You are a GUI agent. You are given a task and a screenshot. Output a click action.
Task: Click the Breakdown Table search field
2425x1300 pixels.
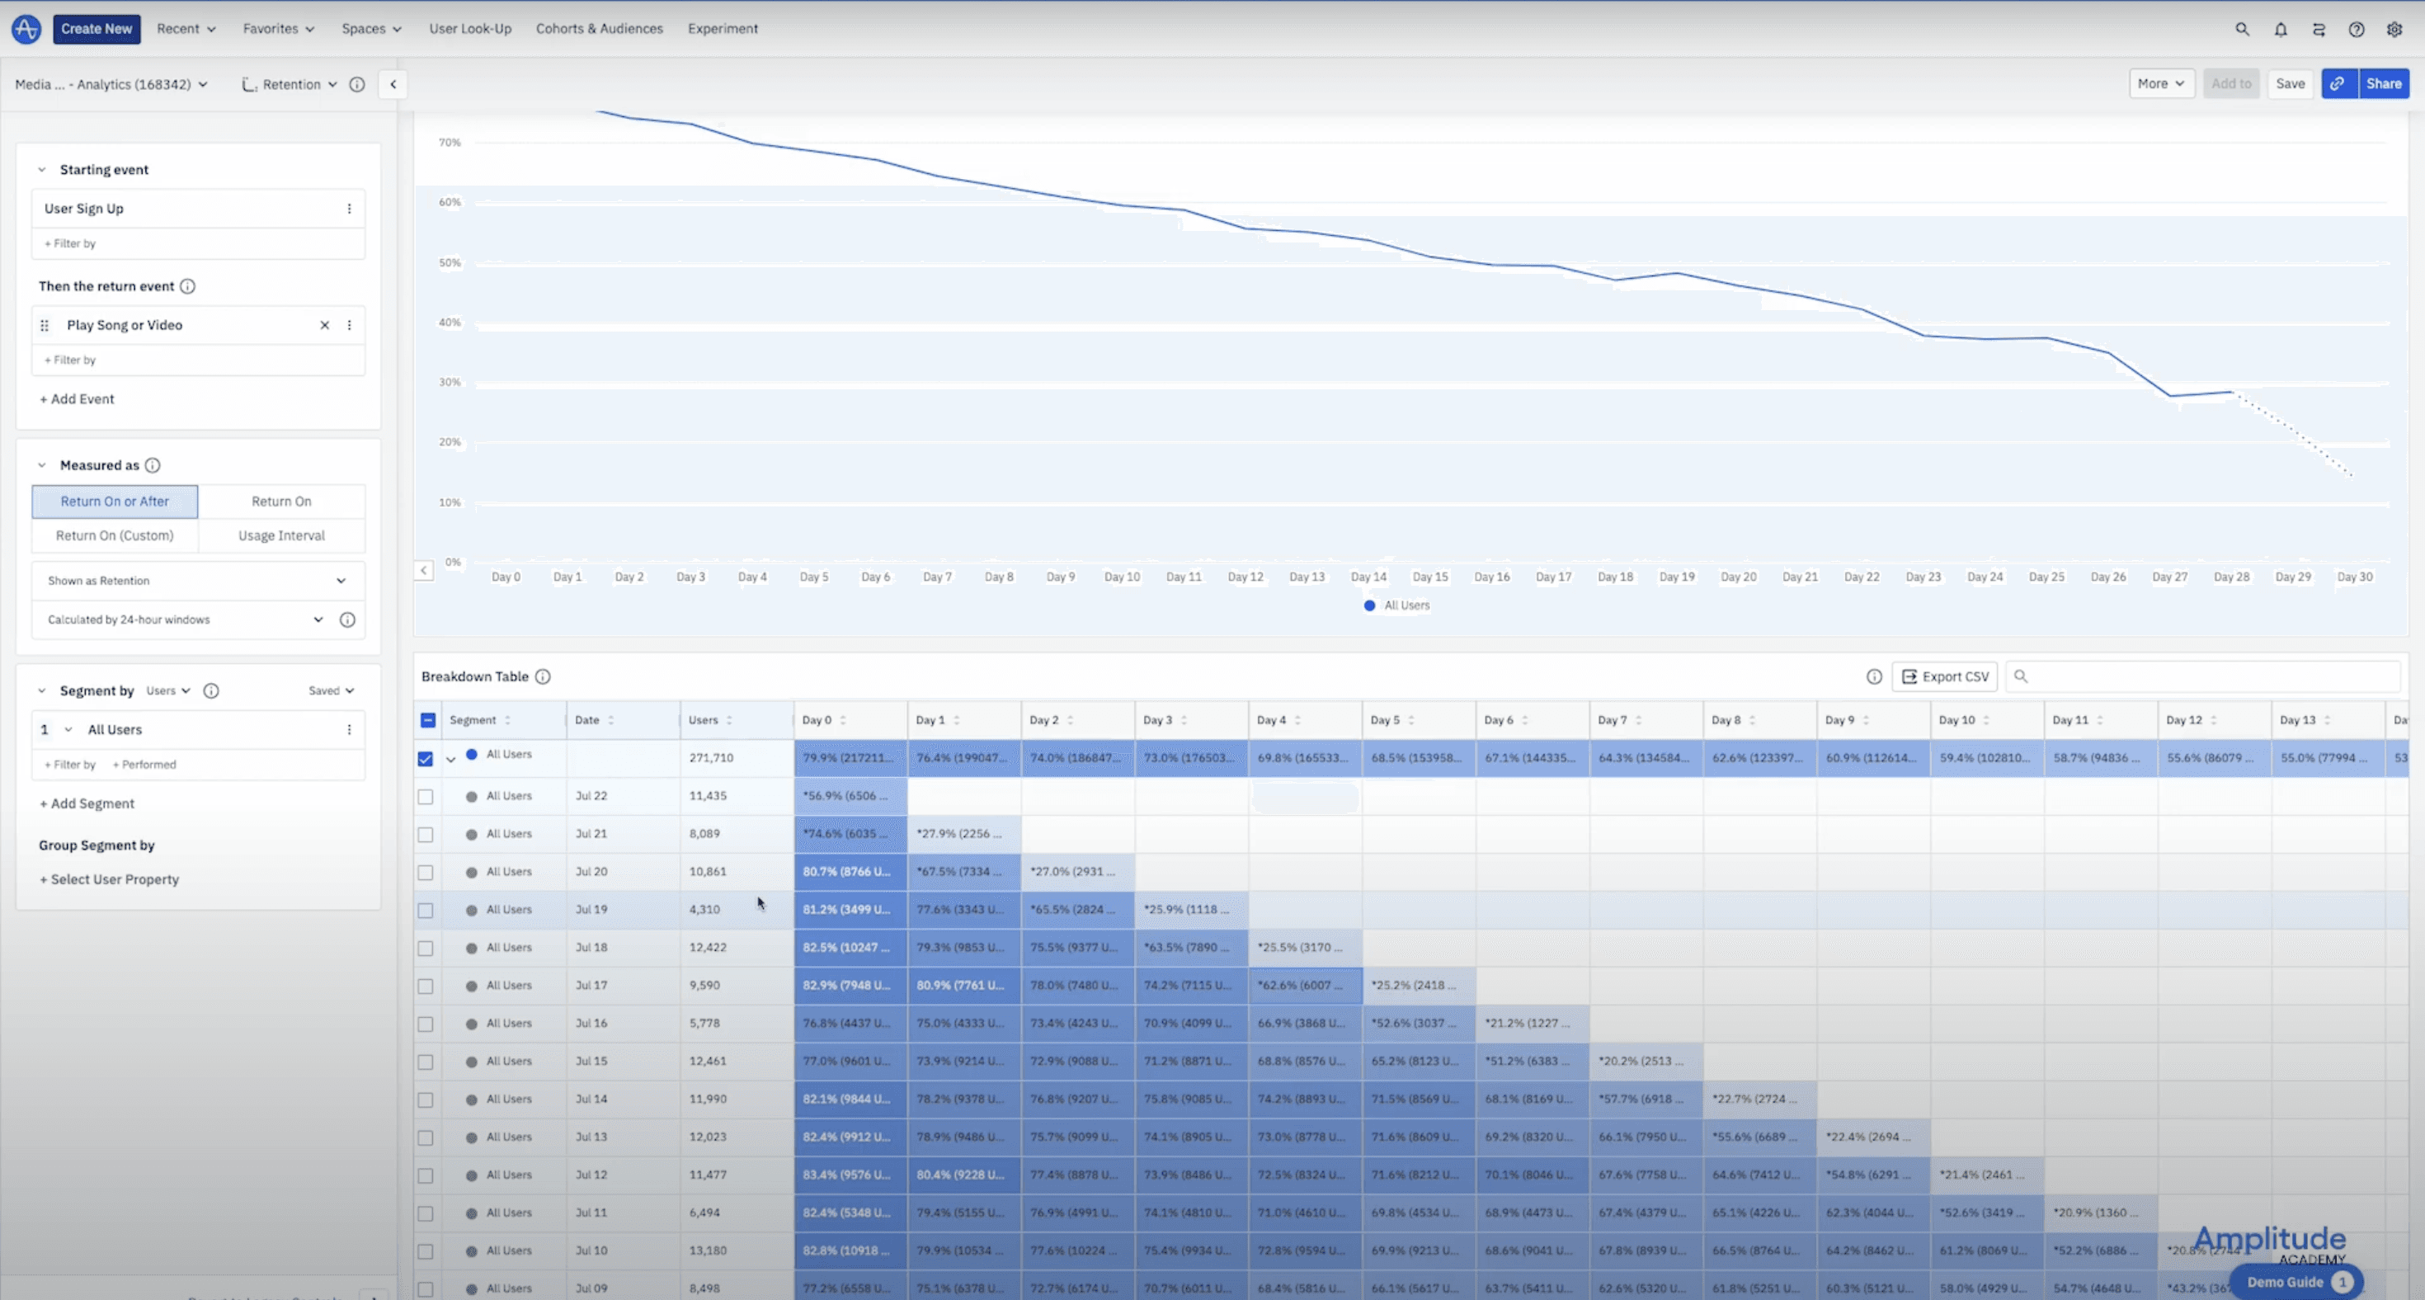point(2203,677)
